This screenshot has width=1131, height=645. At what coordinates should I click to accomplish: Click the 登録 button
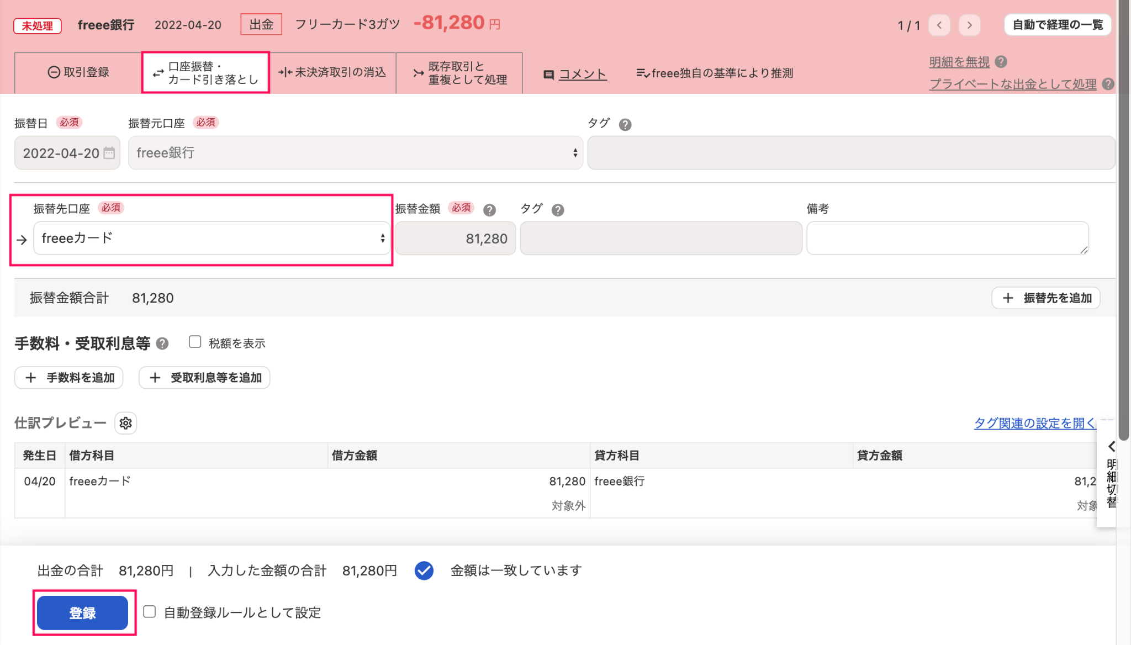point(83,612)
